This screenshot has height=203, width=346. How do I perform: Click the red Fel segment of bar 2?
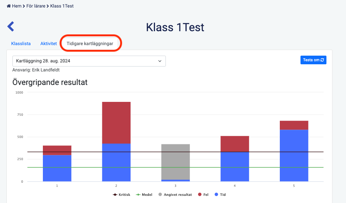click(116, 123)
